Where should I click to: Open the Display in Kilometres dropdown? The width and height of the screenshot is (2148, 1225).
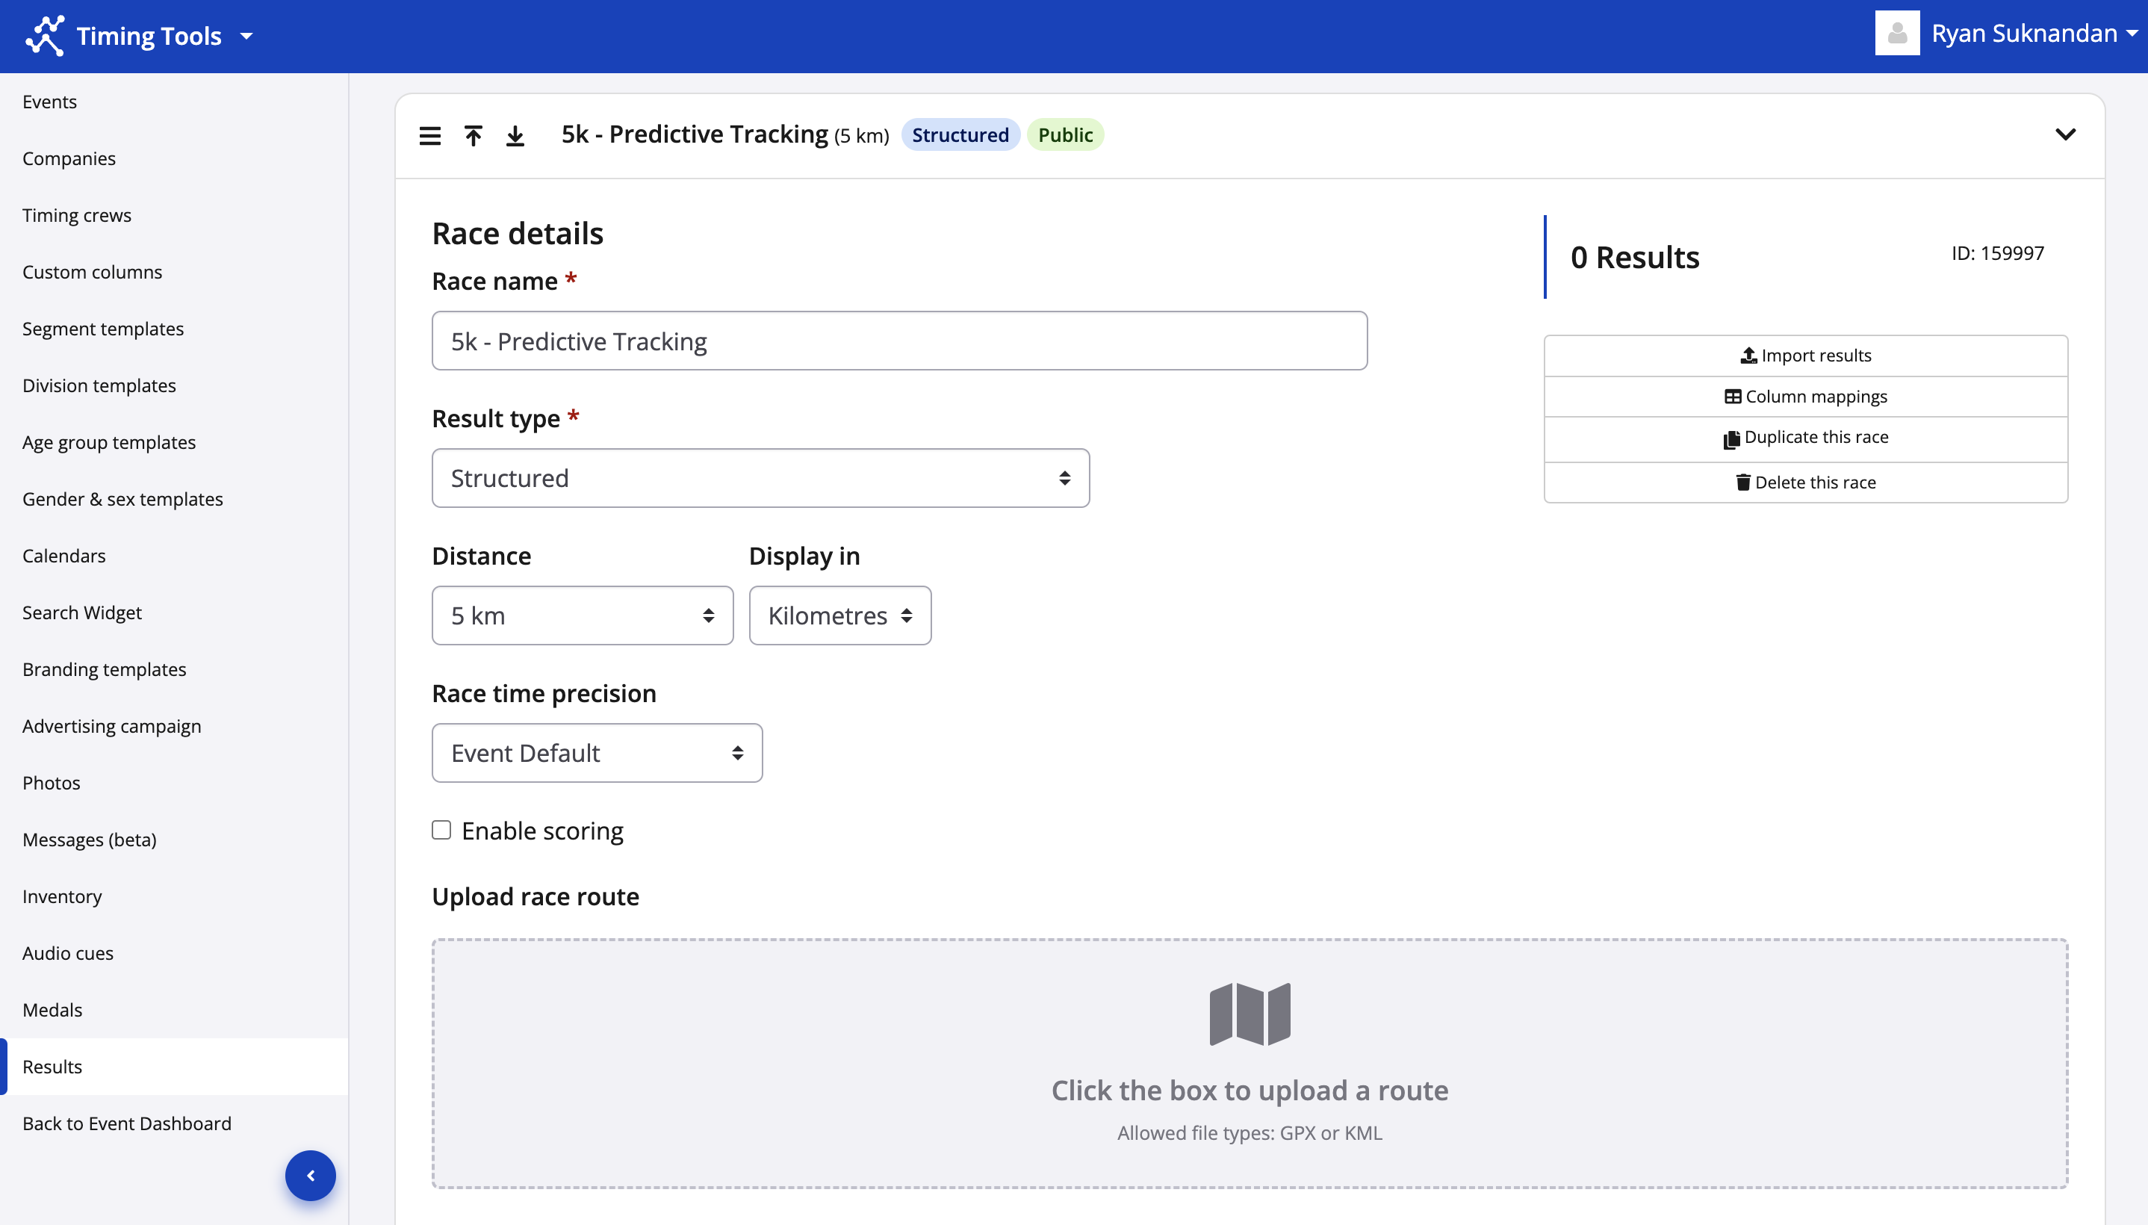[839, 616]
